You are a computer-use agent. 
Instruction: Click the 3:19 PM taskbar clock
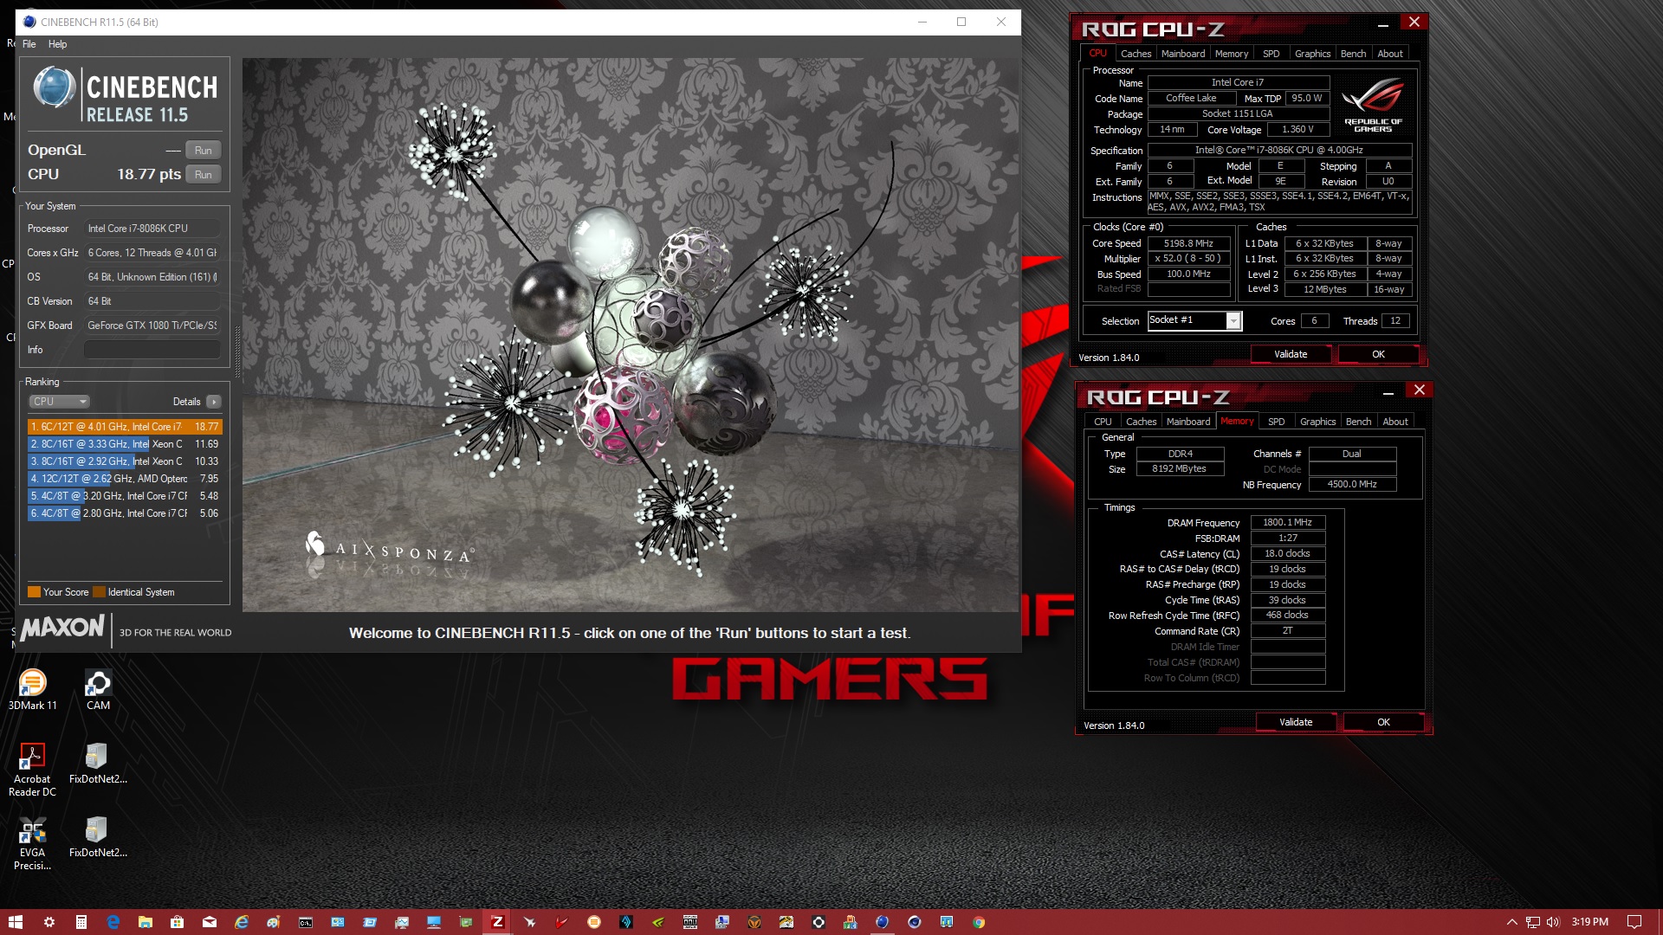click(1589, 922)
